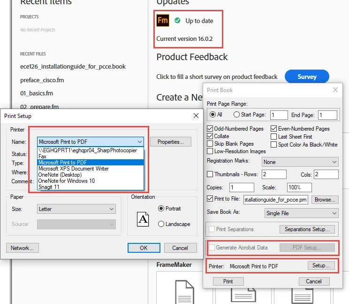Enable Spot Color As Black/White checkbox
Screen dimensions: 349x304
274,144
